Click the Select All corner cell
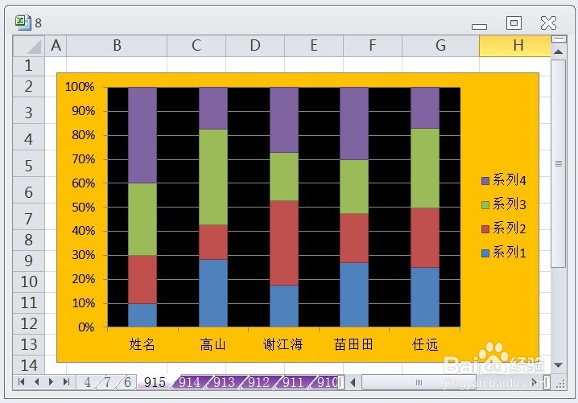Screen dimensions: 578x403 pyautogui.click(x=29, y=46)
